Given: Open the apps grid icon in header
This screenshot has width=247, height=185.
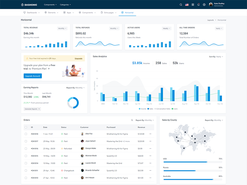Looking at the screenshot, I should tap(193, 5).
